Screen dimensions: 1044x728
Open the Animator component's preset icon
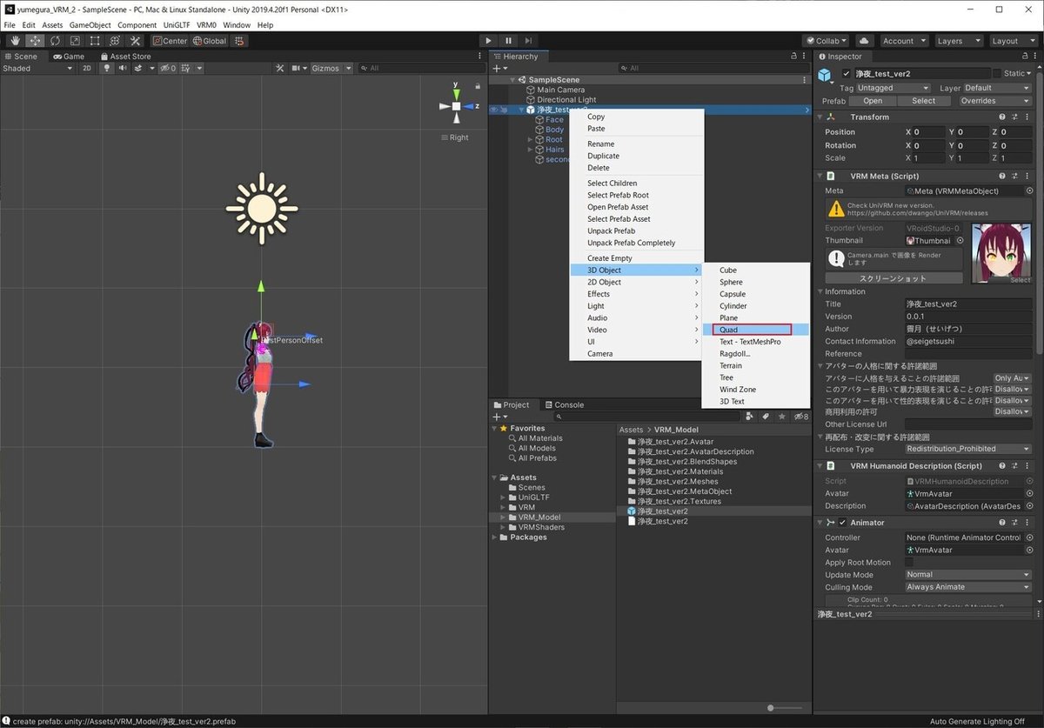(1014, 523)
